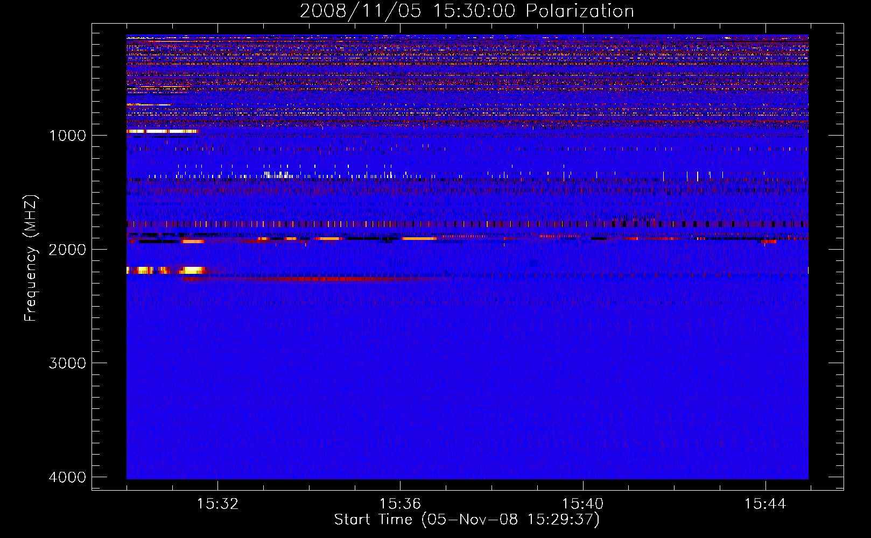Screen dimensions: 871x538
Task: Click the 4000 frequency tick label
Action: [x=67, y=477]
